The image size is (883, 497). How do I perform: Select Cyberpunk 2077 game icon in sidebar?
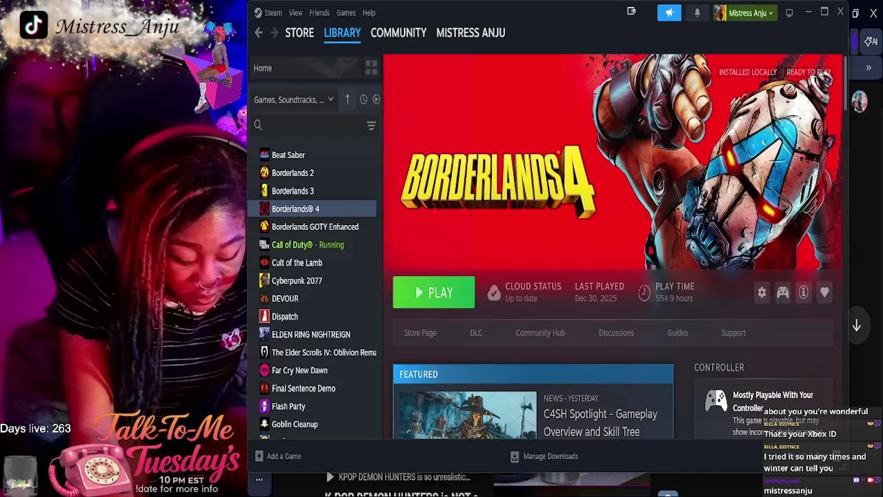[264, 280]
